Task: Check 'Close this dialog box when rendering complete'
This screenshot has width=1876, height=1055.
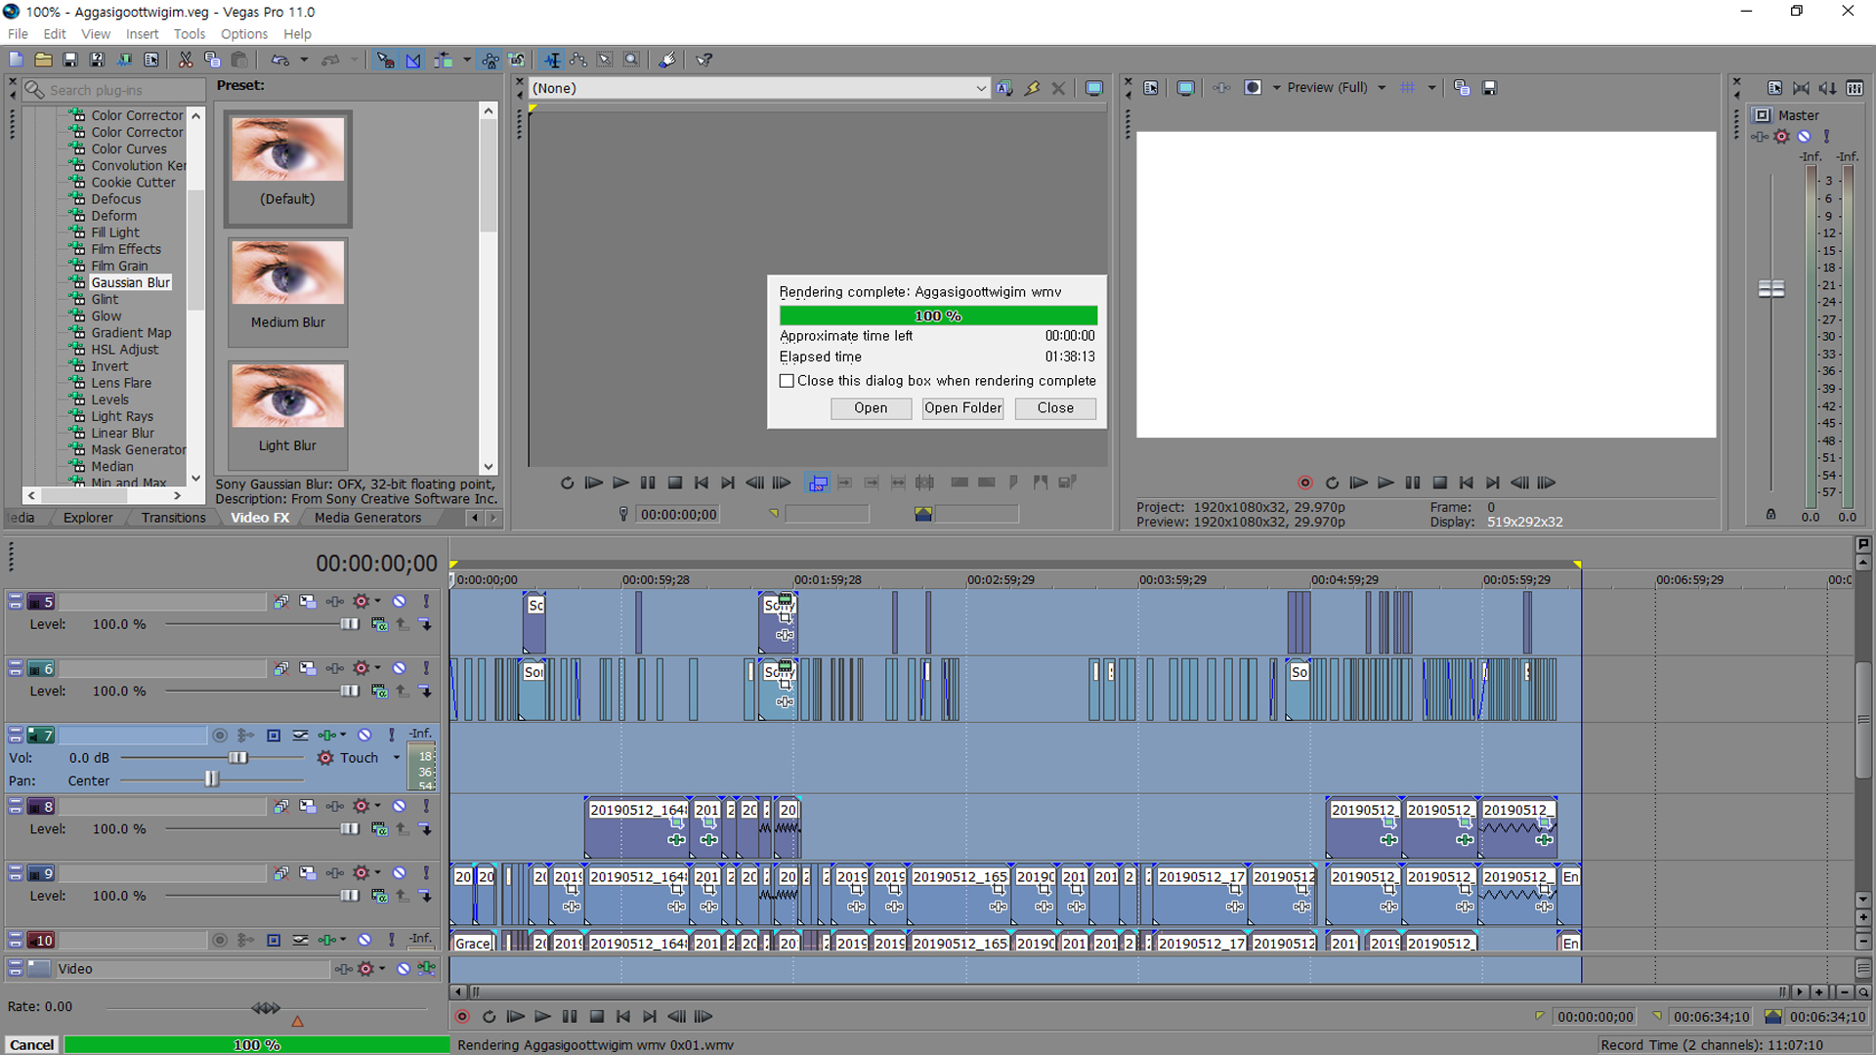Action: [x=787, y=381]
